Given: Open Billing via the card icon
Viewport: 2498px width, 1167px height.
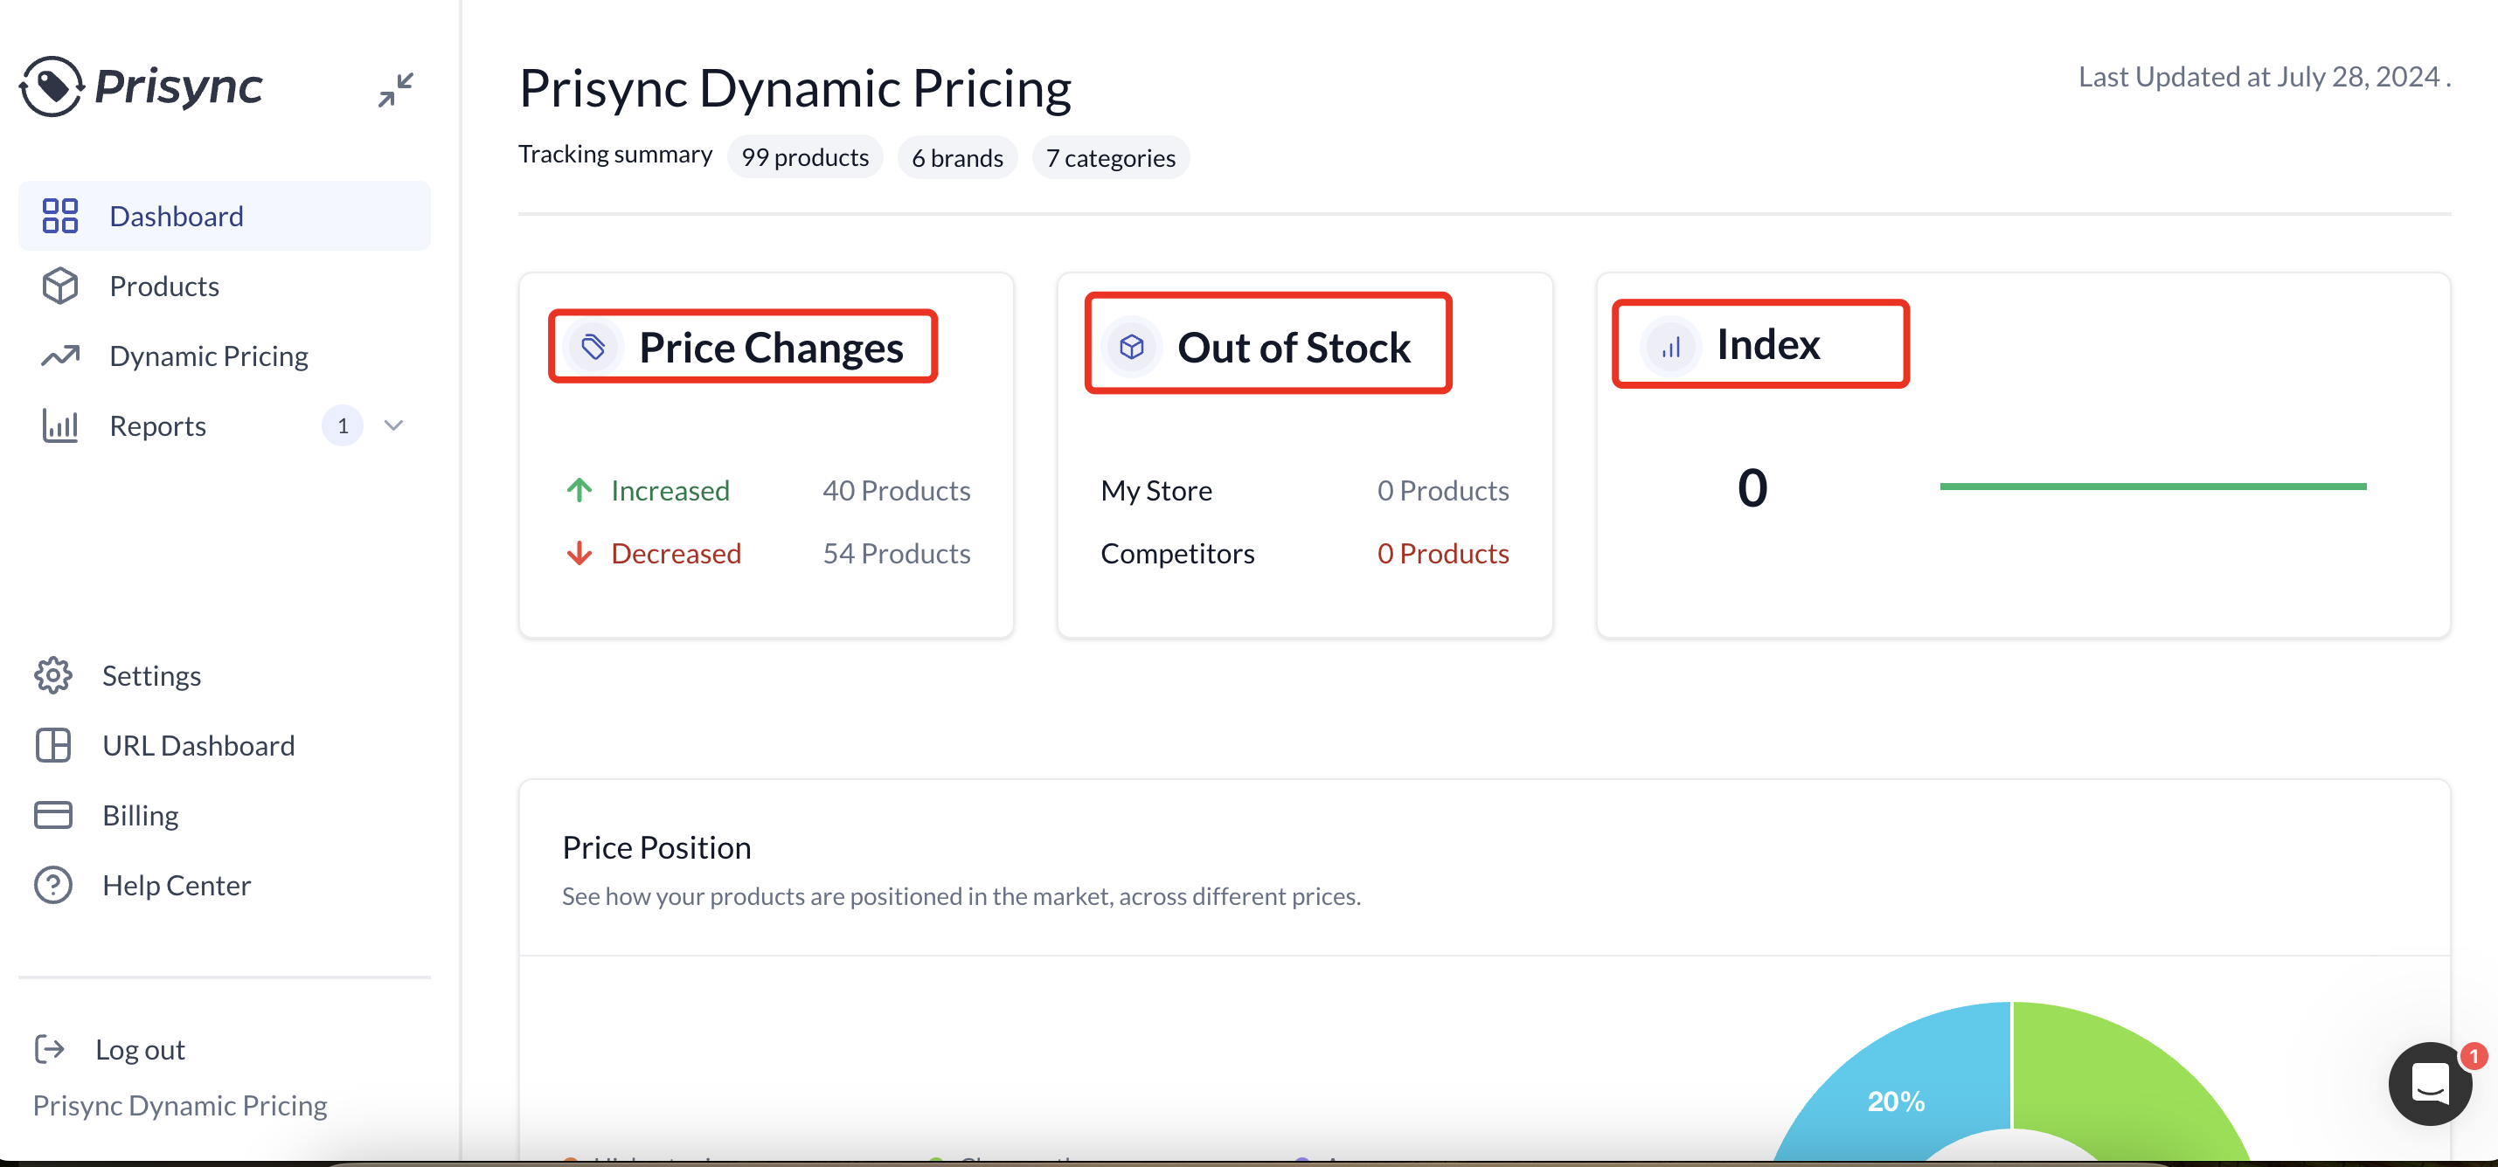Looking at the screenshot, I should click(x=52, y=814).
